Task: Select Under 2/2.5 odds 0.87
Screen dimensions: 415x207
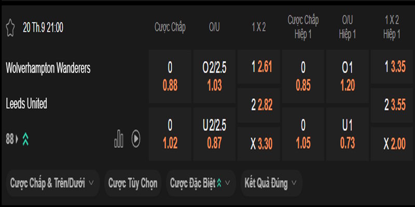Action: point(214,134)
